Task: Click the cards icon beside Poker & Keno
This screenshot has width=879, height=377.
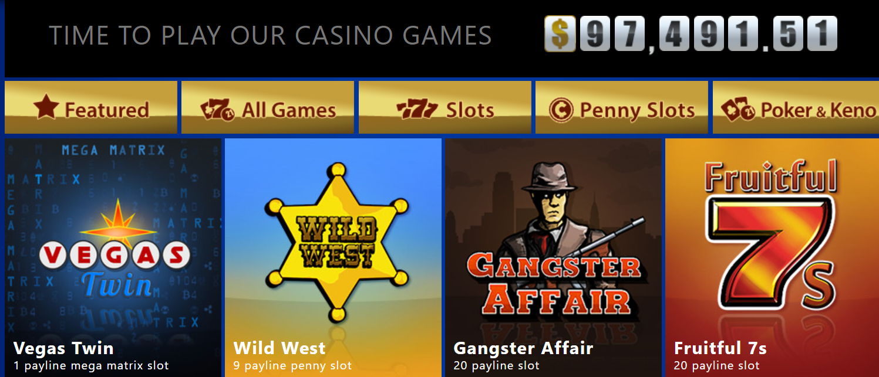Action: pyautogui.click(x=738, y=110)
